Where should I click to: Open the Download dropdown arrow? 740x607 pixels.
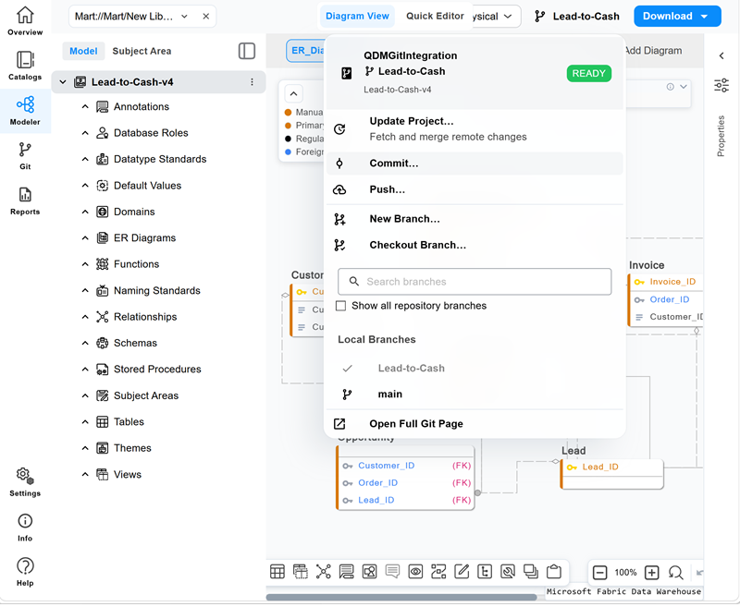[705, 17]
